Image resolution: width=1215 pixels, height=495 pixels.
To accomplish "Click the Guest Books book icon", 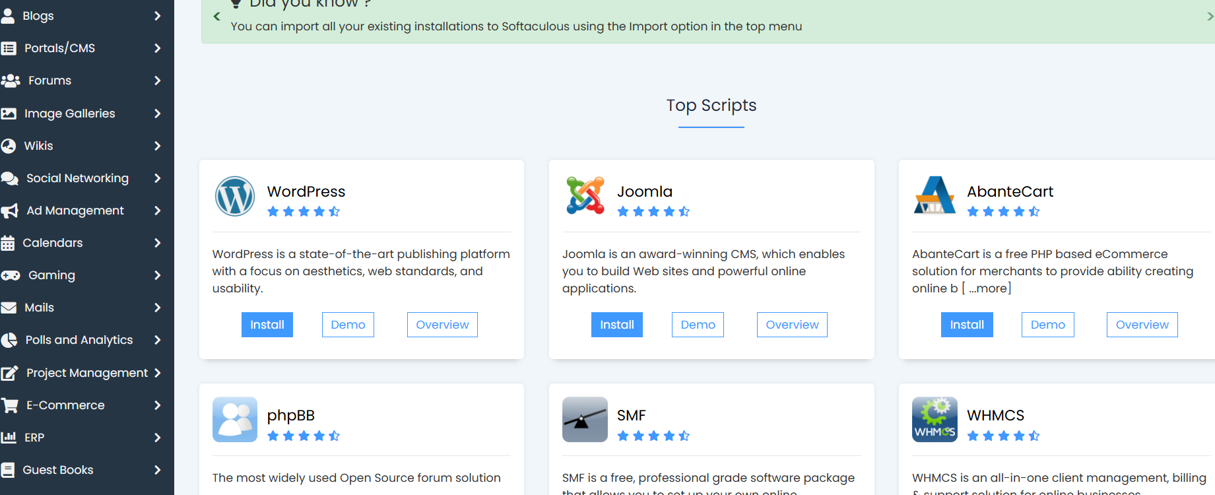I will pos(8,470).
